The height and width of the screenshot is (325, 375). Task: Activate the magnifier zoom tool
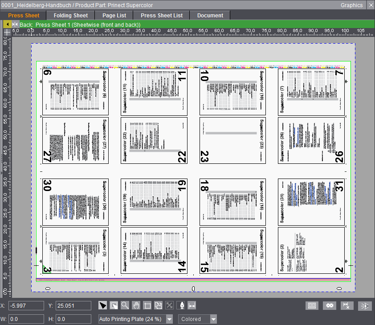pos(125,305)
